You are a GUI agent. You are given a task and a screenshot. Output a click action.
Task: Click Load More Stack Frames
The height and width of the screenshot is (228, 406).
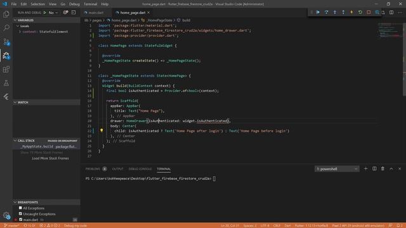point(50,158)
